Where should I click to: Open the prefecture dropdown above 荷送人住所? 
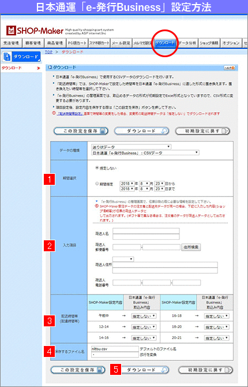[123, 259]
